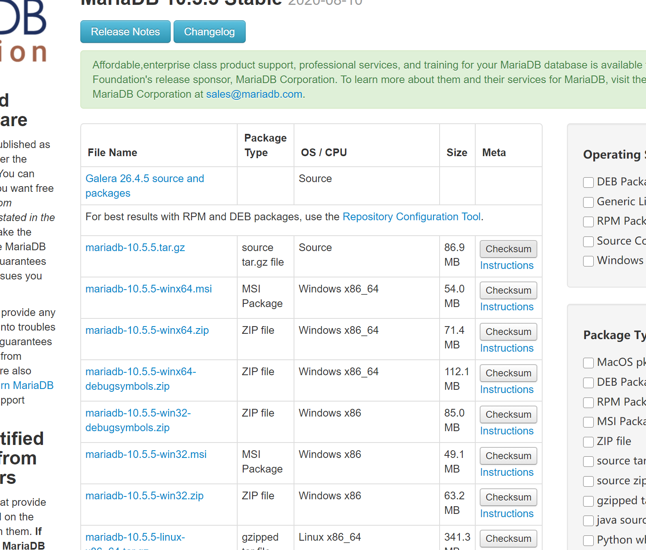Open Instructions for winx64.zip file
The height and width of the screenshot is (550, 646).
coord(507,348)
